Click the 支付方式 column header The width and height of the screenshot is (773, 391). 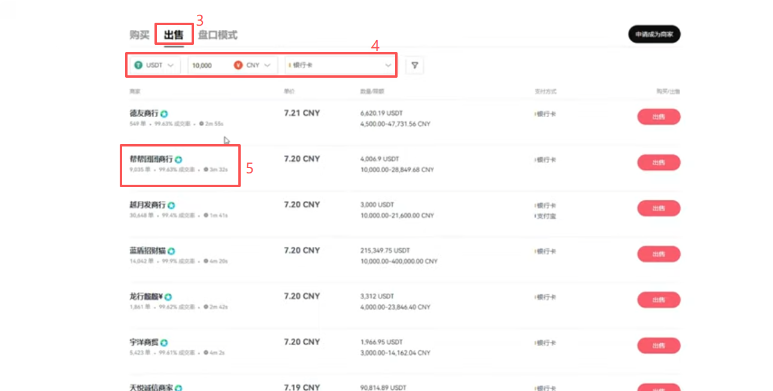coord(545,91)
